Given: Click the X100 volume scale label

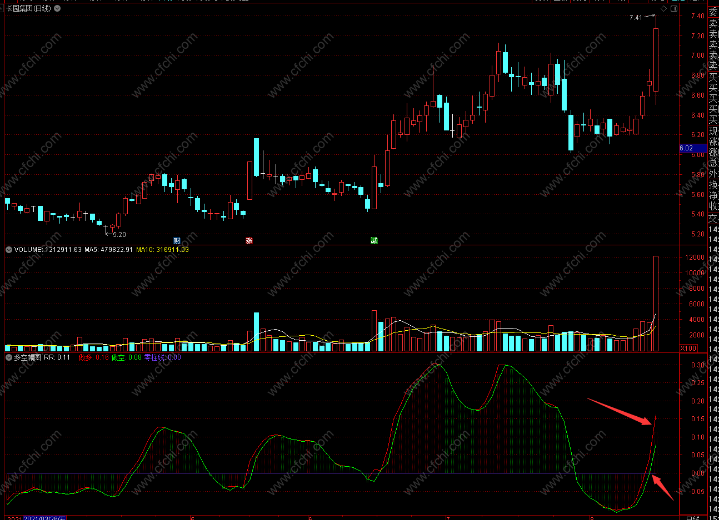Looking at the screenshot, I should pyautogui.click(x=688, y=348).
